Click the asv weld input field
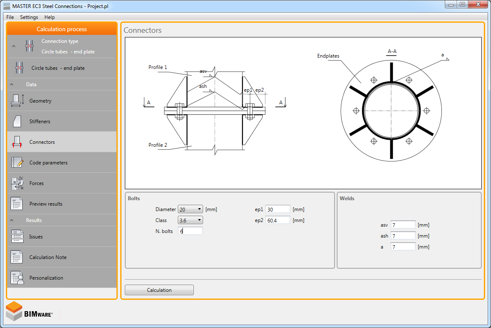The height and width of the screenshot is (328, 491). [403, 225]
